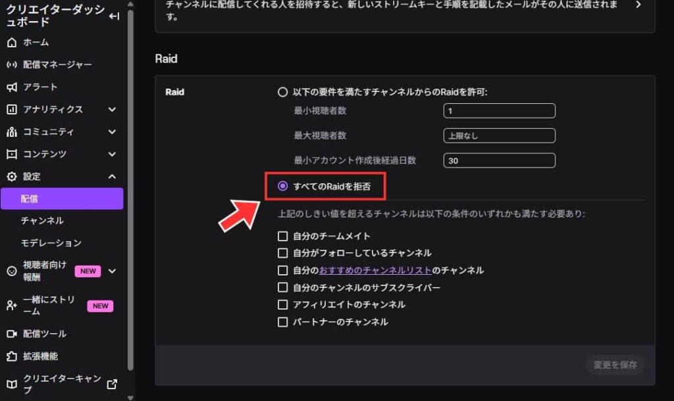Open the モデレーション settings page
Viewport: 674px width, 401px height.
point(51,243)
